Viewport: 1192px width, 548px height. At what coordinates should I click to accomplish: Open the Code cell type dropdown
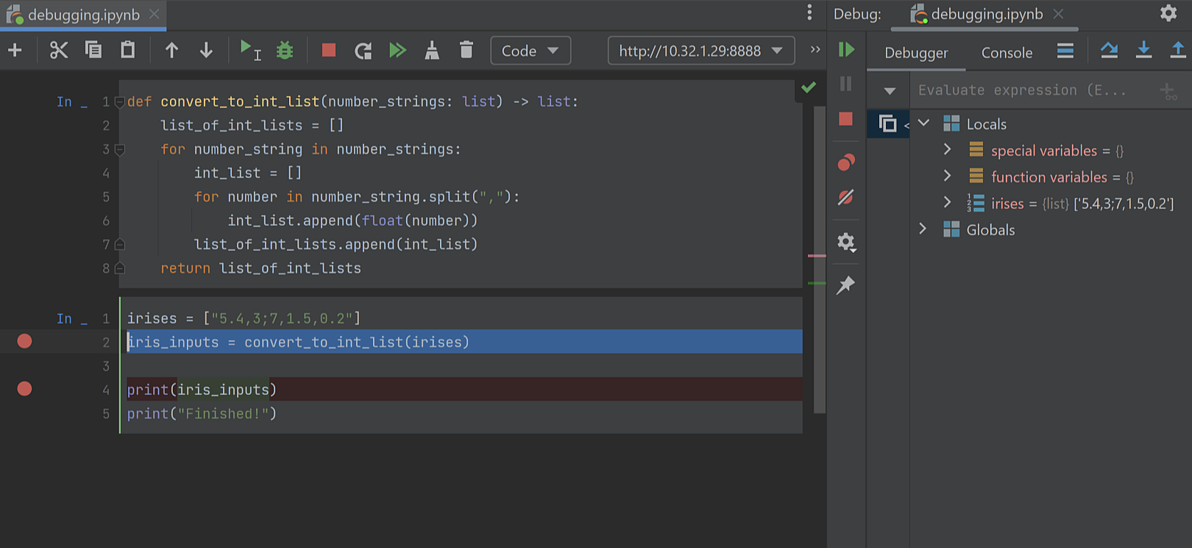point(530,51)
